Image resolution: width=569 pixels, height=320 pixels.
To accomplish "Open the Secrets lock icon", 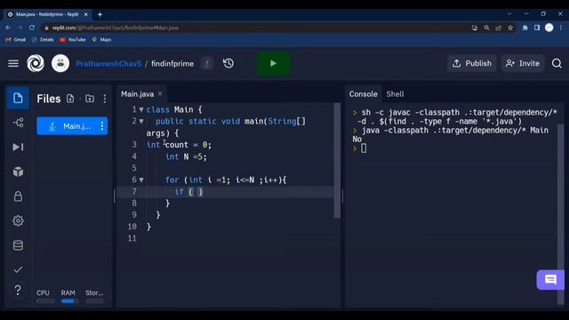I will point(18,196).
